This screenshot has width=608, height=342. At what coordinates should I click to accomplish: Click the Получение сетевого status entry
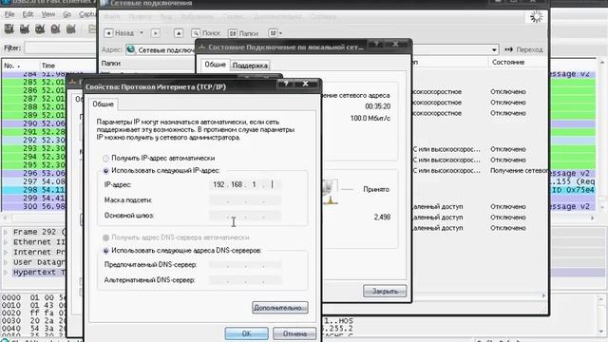click(x=519, y=171)
